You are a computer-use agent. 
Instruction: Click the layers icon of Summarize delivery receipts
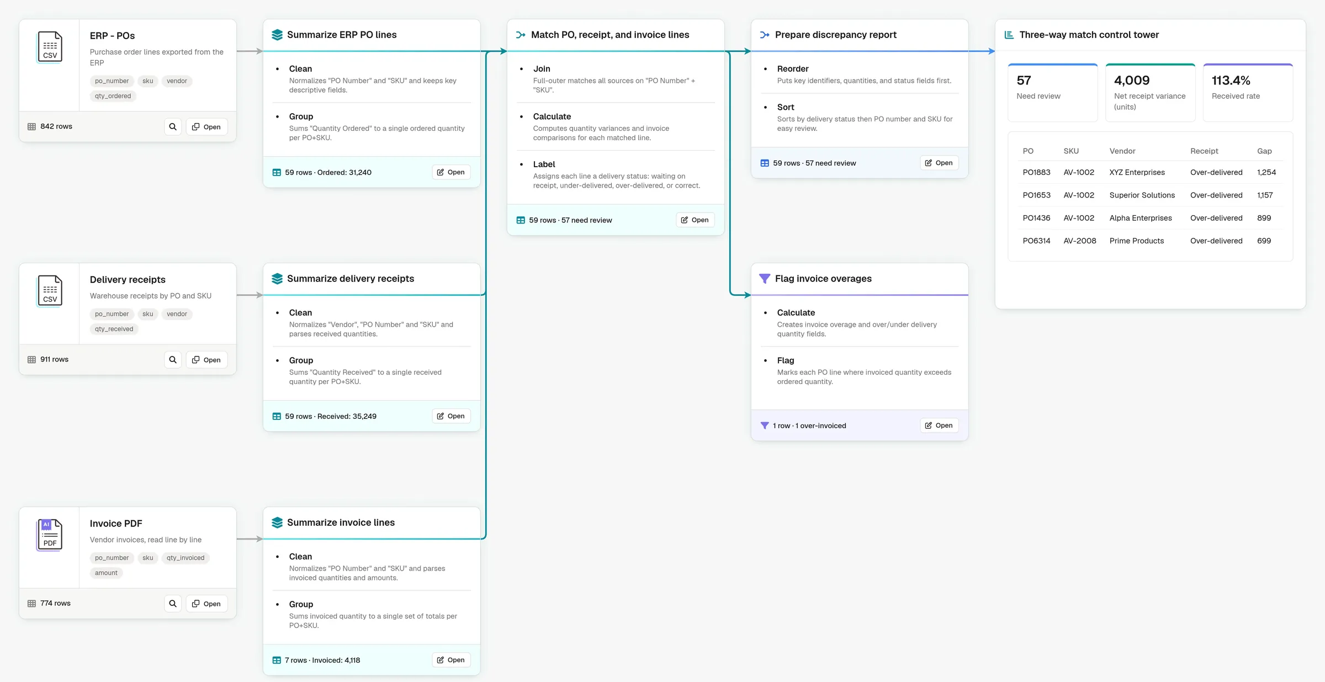click(x=277, y=279)
